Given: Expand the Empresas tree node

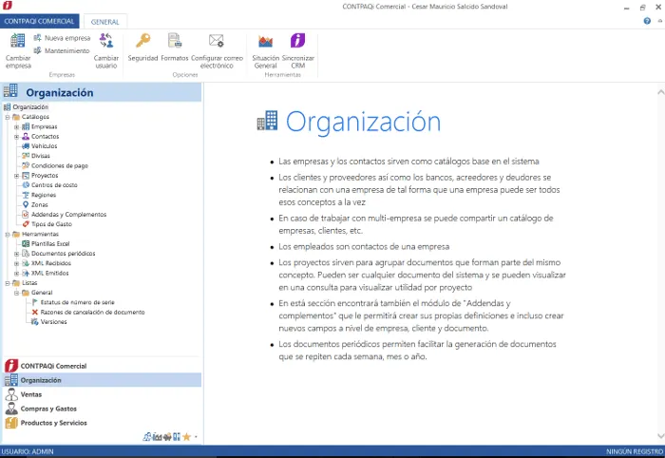Looking at the screenshot, I should (x=16, y=125).
